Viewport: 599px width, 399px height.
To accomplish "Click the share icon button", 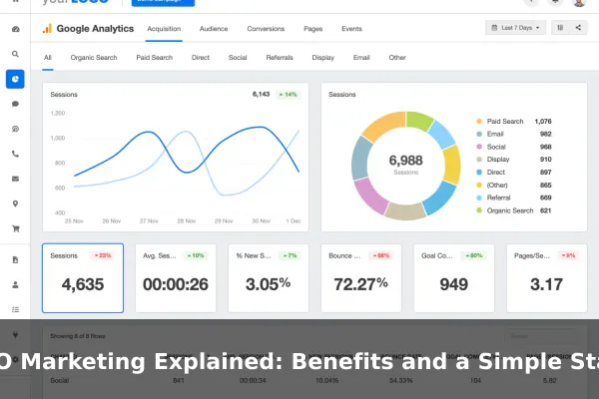I will (578, 28).
